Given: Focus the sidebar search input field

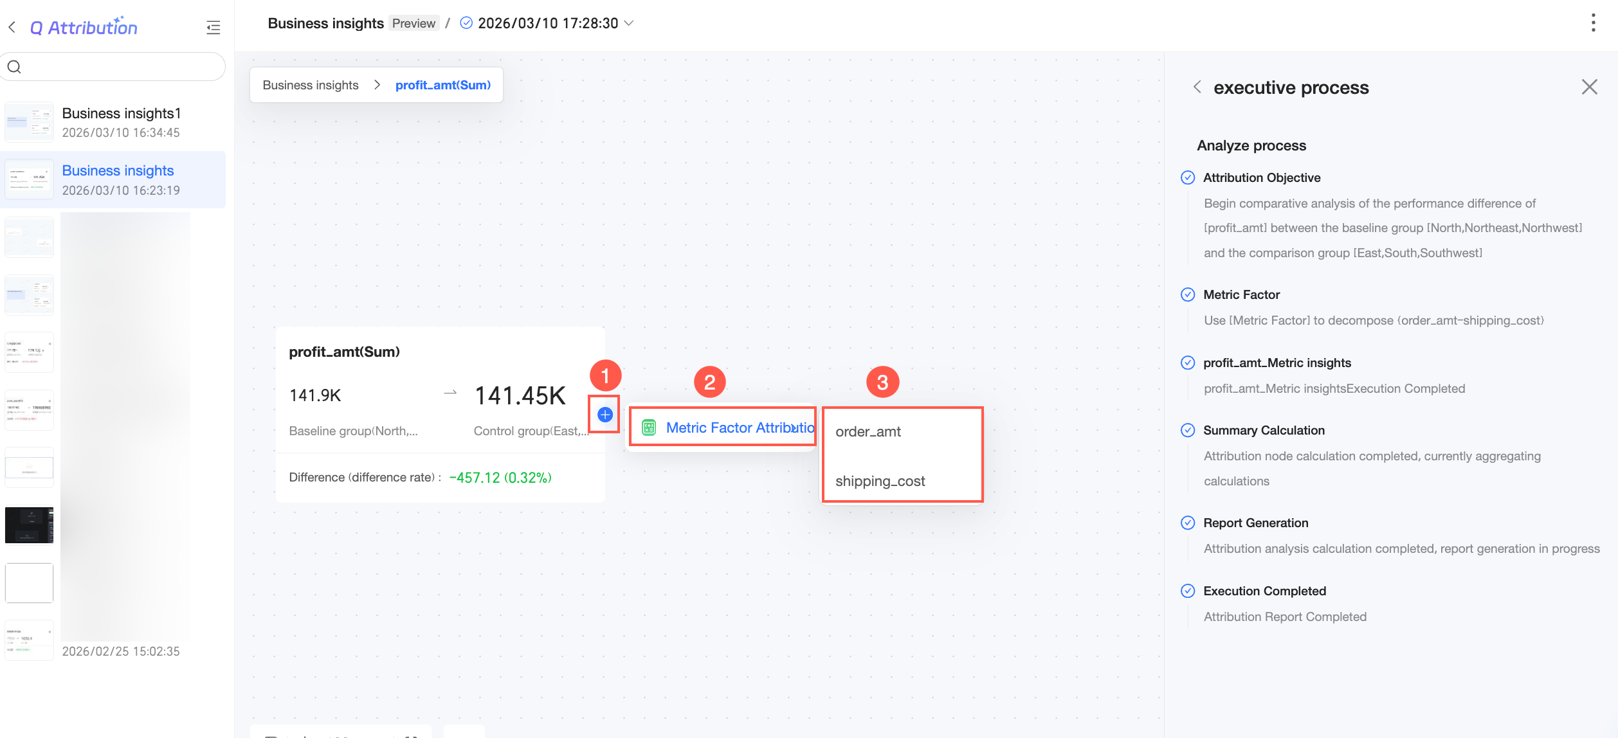Looking at the screenshot, I should 113,67.
